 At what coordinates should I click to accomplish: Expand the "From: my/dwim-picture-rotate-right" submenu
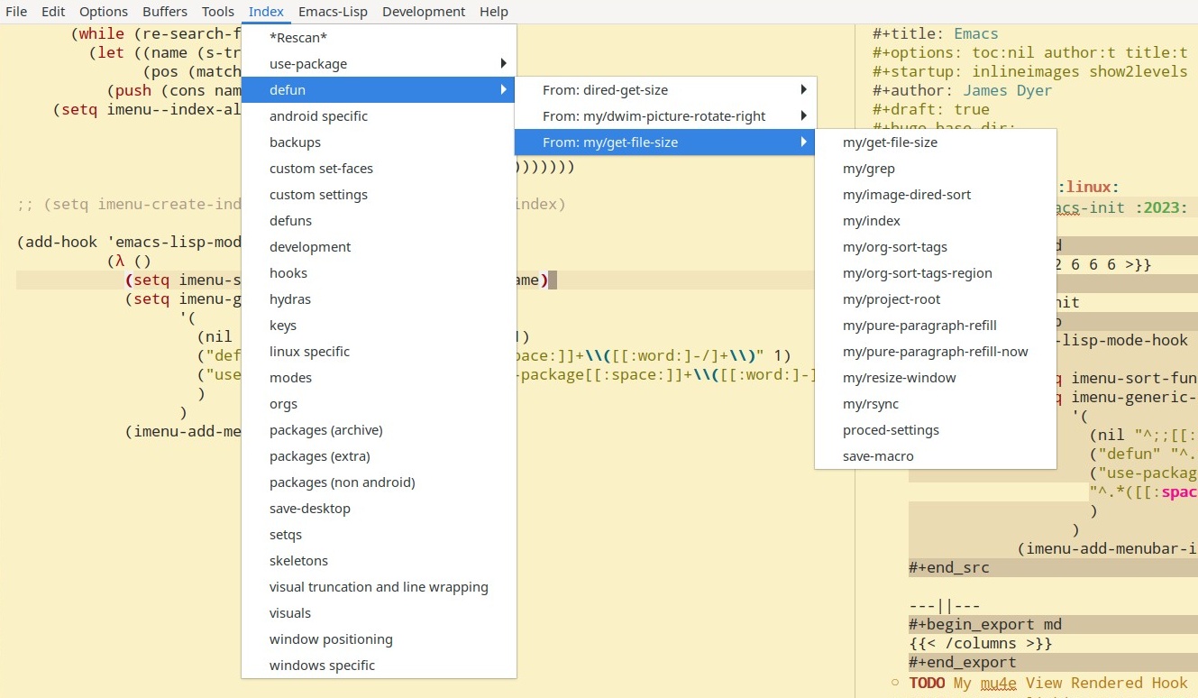[655, 115]
